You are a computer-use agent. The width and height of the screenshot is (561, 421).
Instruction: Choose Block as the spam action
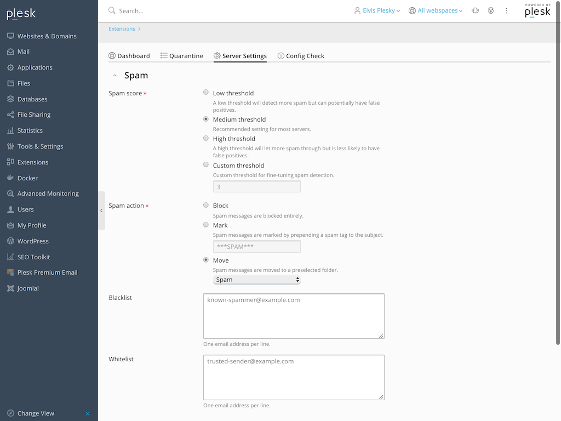[205, 204]
